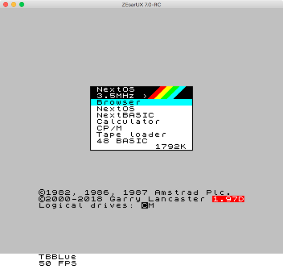Click the Amstrad Plc copyright line
Screen dimensions: 283x273
pos(134,192)
